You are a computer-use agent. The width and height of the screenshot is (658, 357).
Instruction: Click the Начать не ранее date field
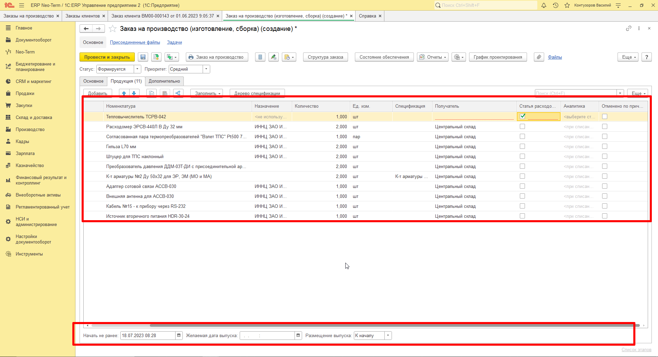(148, 335)
